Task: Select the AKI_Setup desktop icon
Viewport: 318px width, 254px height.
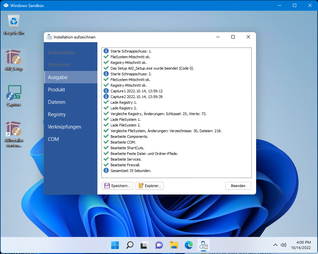Action: coord(13,60)
